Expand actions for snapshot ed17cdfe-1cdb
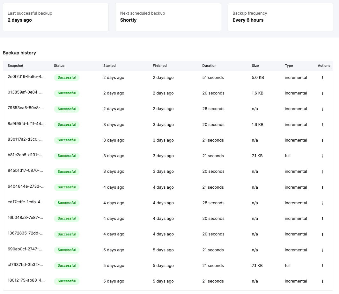The image size is (339, 294). click(x=322, y=203)
